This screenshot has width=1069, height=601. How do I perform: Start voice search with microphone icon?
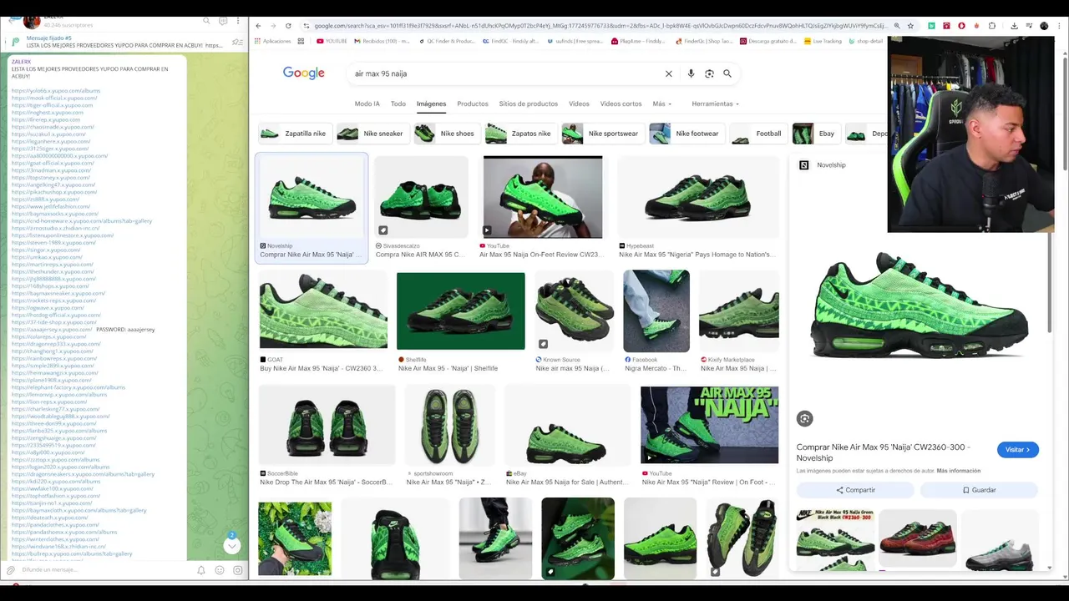(691, 73)
